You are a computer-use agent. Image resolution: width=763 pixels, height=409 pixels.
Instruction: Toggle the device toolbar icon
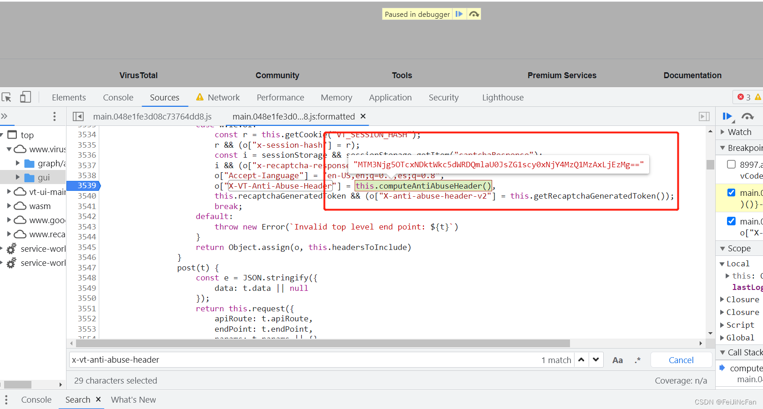(x=25, y=97)
